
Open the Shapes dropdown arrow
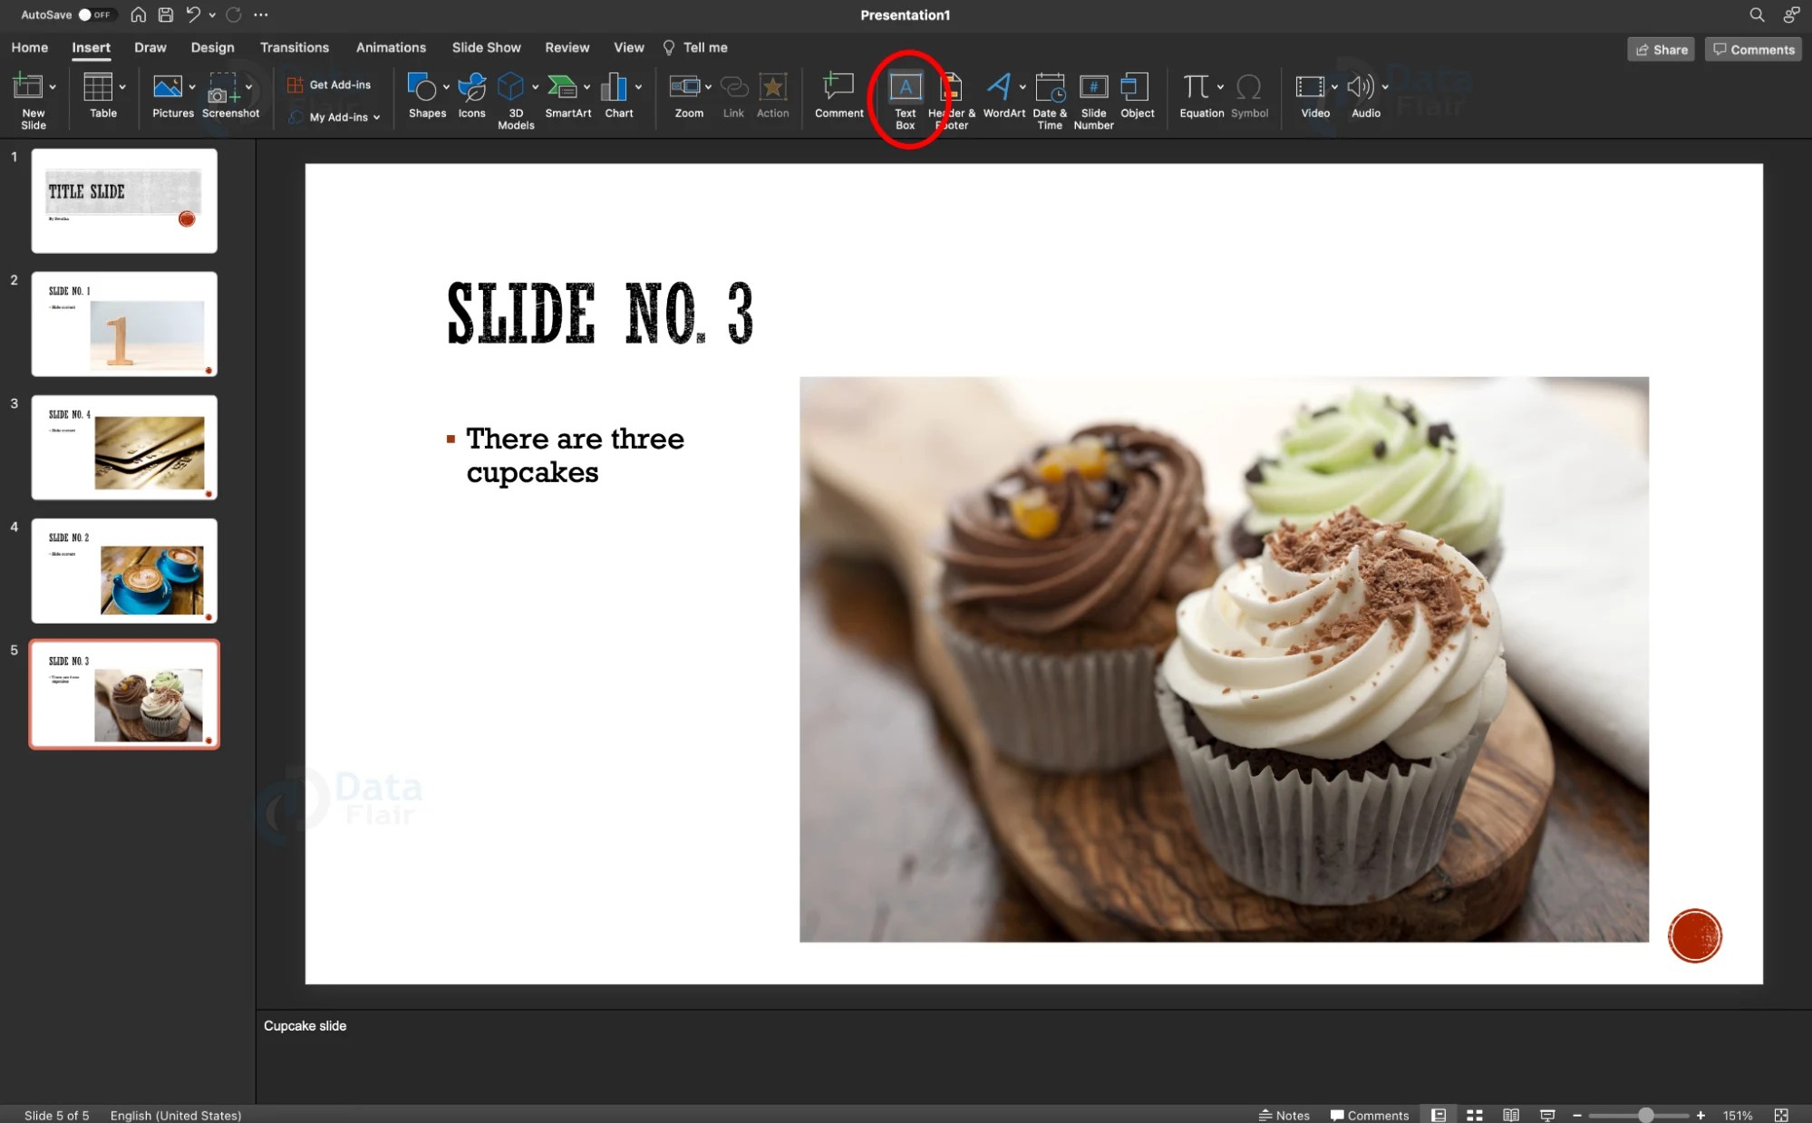point(444,89)
